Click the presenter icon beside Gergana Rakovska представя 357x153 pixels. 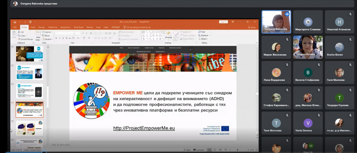(x=15, y=4)
